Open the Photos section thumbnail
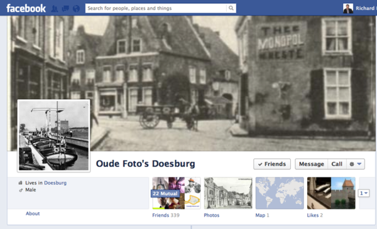377x229 pixels. click(228, 193)
